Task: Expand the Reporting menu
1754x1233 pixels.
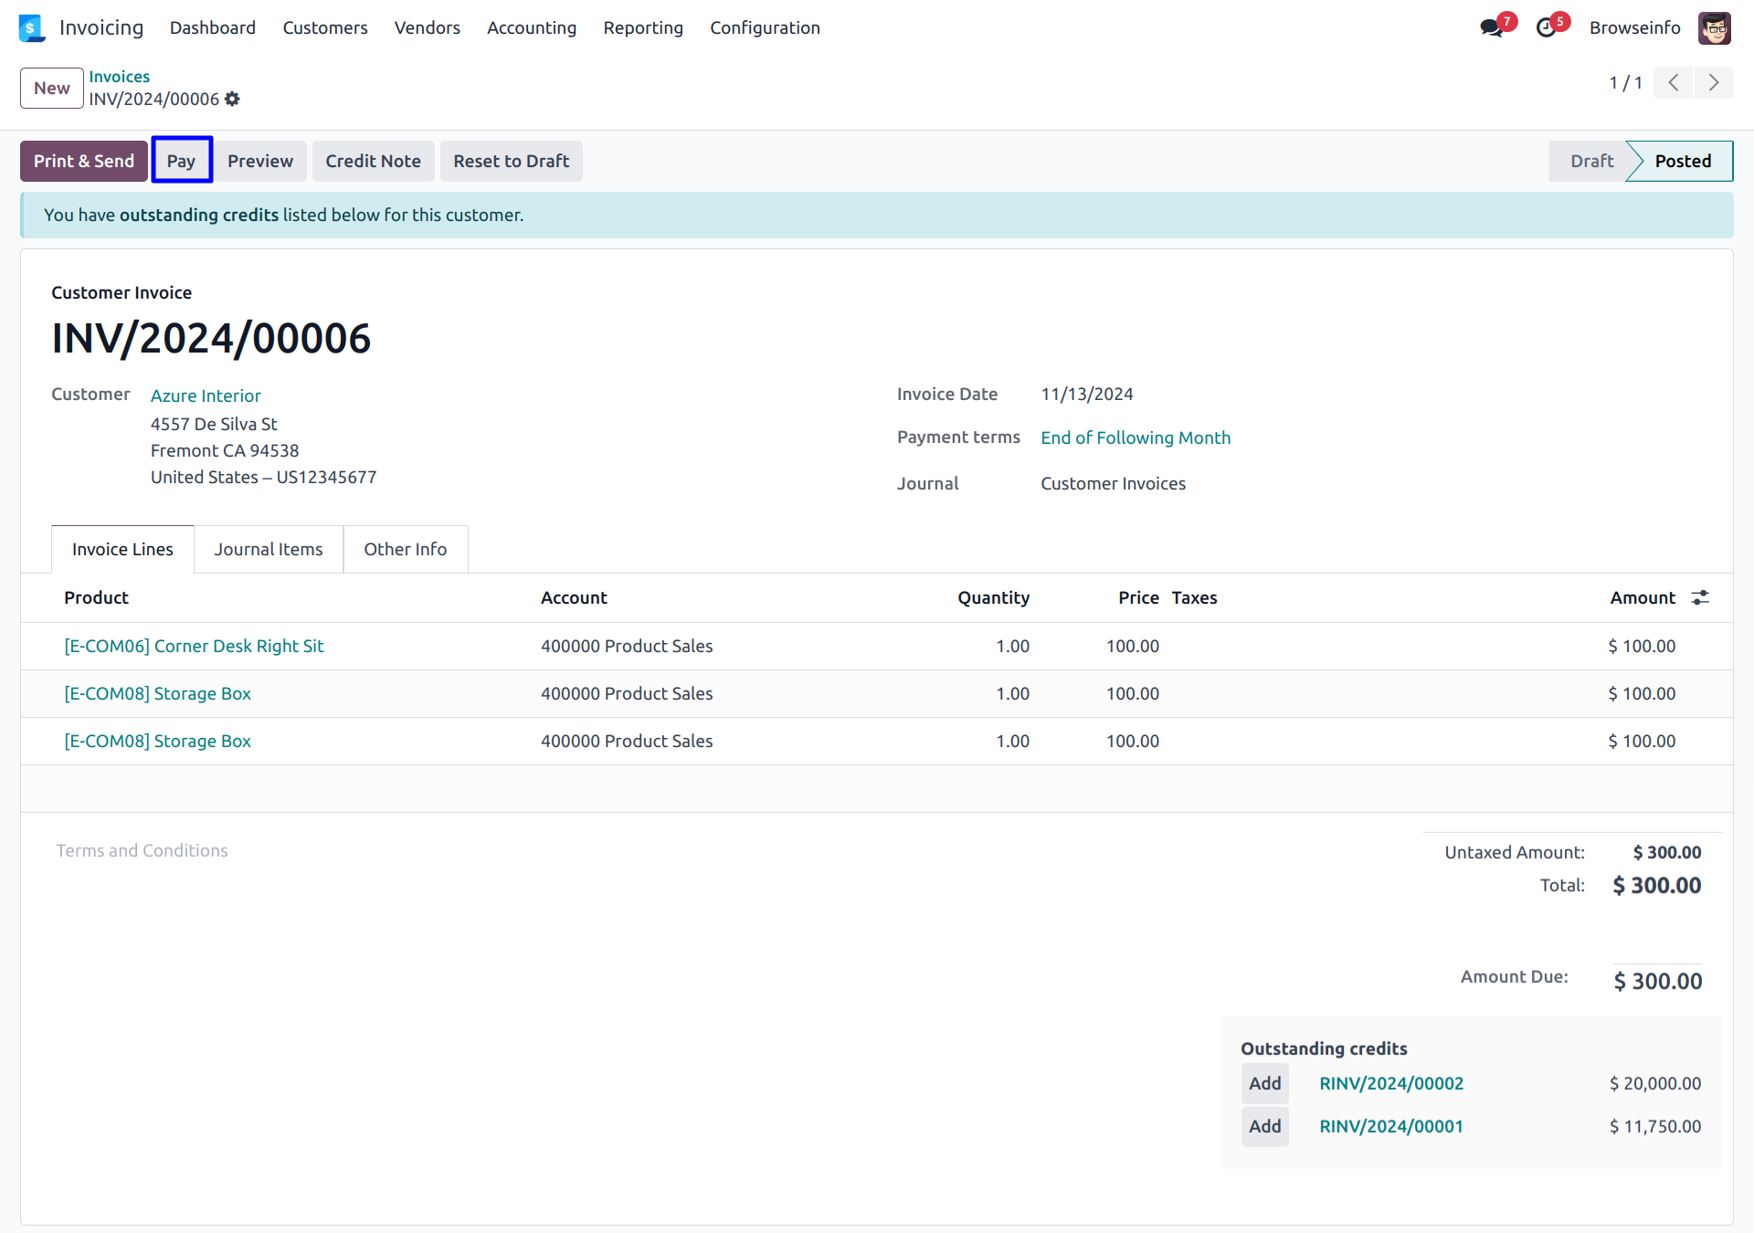Action: coord(643,28)
